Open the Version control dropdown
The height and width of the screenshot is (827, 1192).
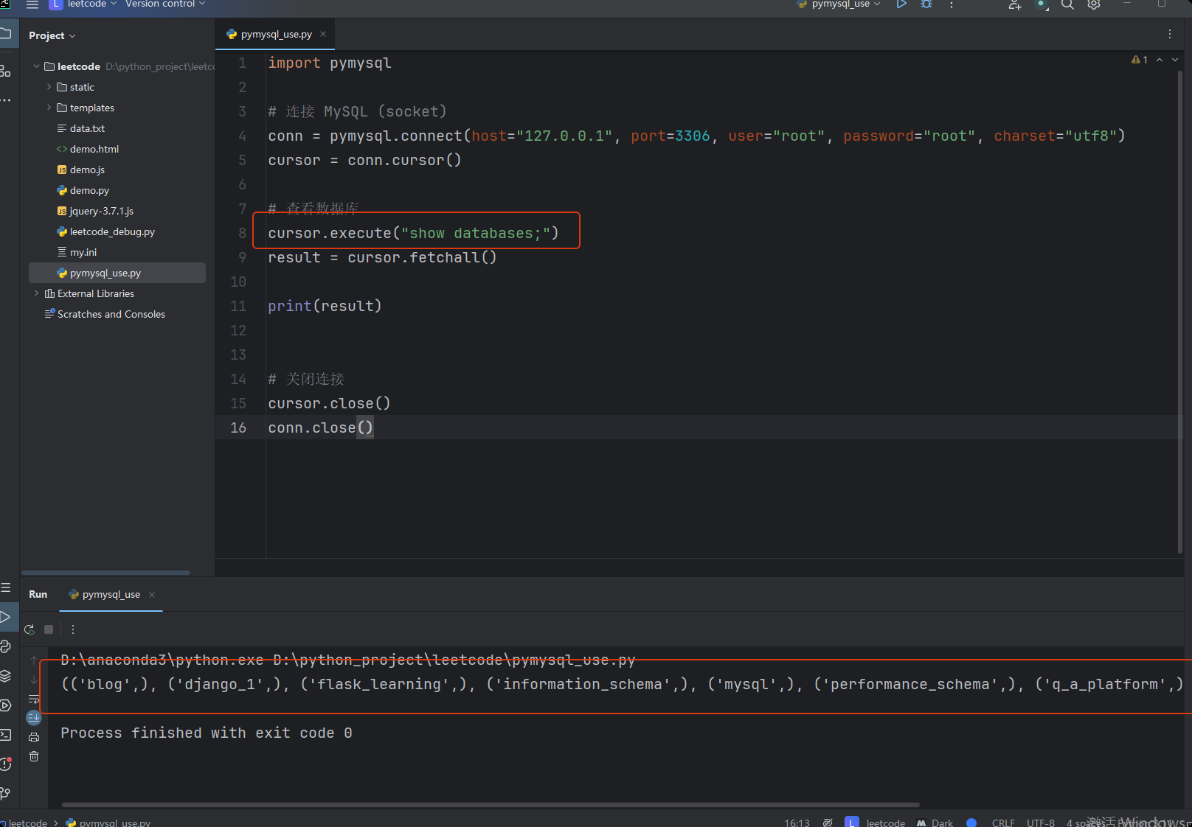165,4
